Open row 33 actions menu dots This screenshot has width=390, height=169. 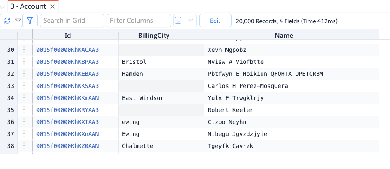coord(24,86)
